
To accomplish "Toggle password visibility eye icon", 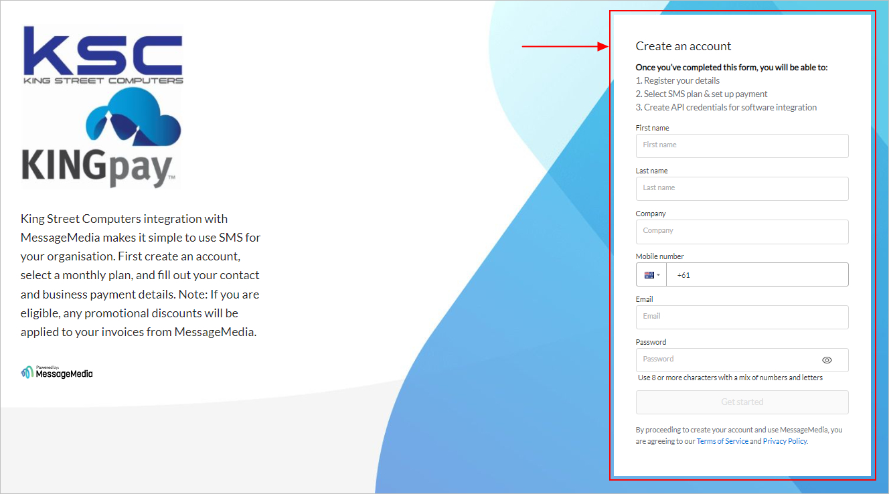I will (827, 360).
